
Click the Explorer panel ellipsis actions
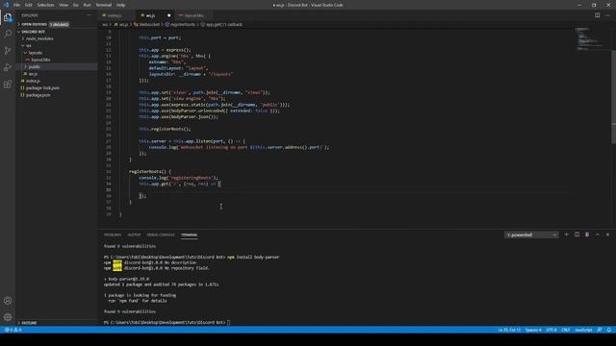[89, 15]
